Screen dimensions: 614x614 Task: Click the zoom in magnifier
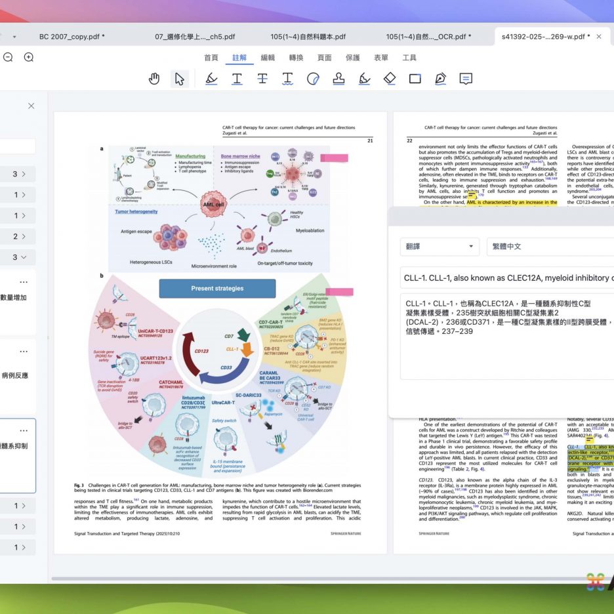29,58
